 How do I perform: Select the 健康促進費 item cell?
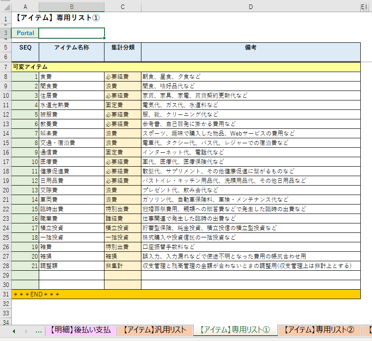tap(72, 171)
